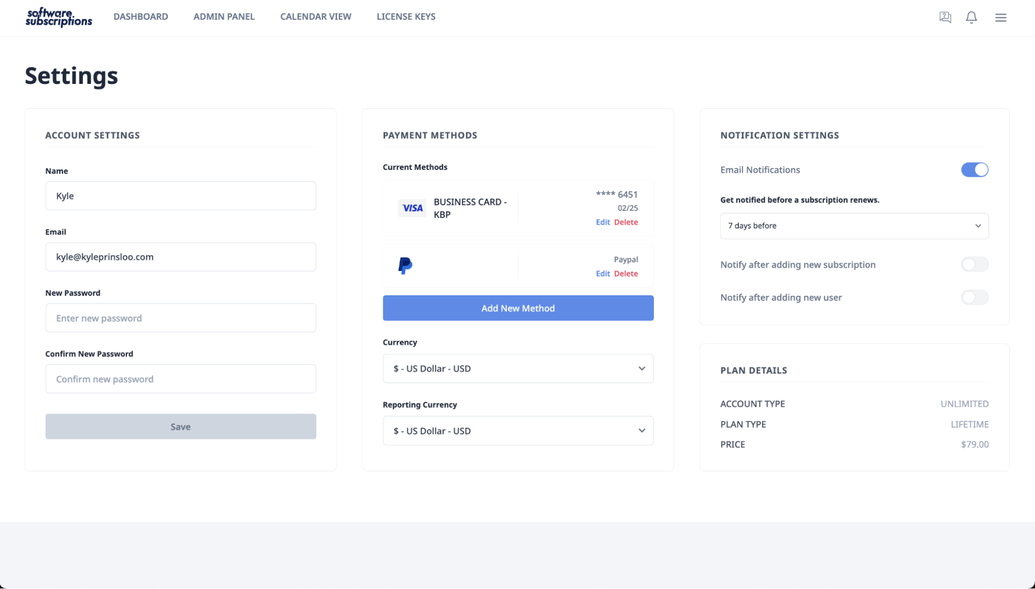
Task: Click the notifications bell icon
Action: pos(971,17)
